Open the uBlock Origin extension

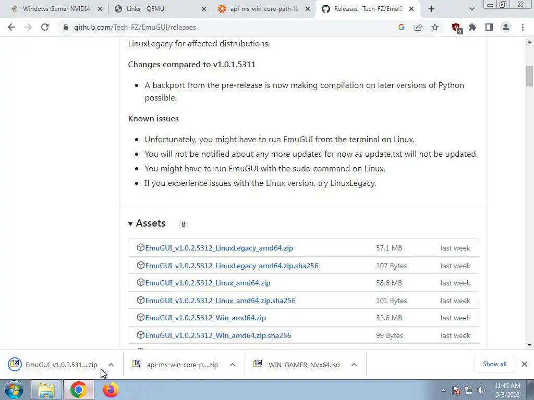click(x=456, y=28)
